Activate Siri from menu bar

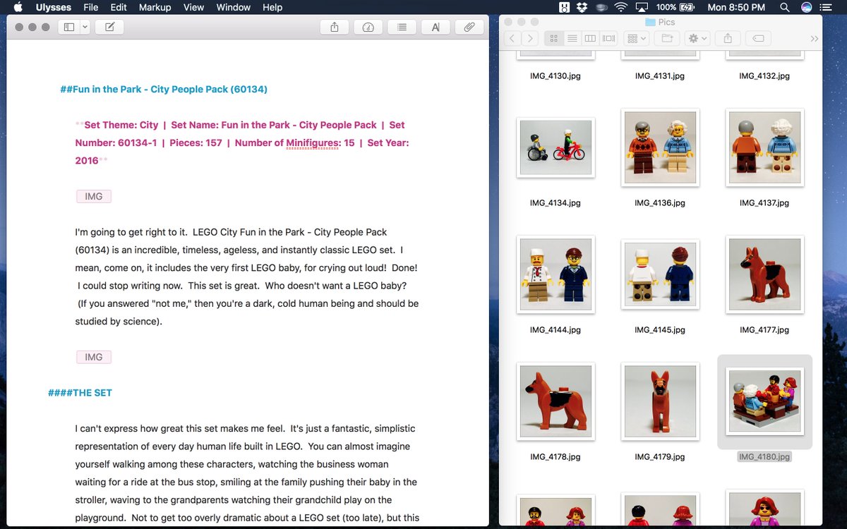[x=806, y=8]
